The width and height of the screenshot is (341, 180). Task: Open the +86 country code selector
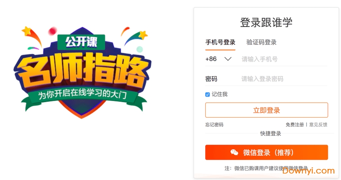coord(218,59)
